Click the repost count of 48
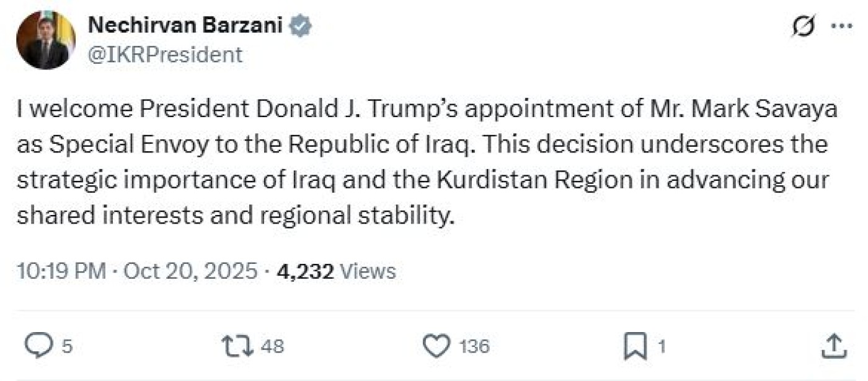This screenshot has width=868, height=381. coord(272,346)
